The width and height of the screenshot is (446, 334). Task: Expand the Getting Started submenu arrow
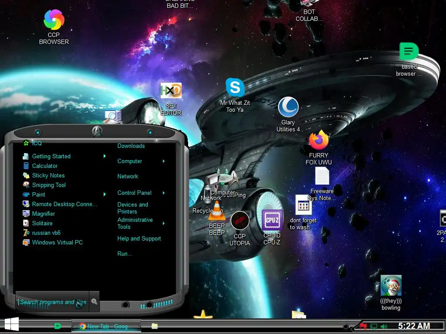tap(105, 156)
